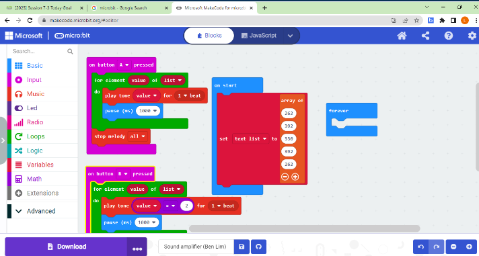Redo the last change
The width and height of the screenshot is (479, 256).
(x=436, y=247)
